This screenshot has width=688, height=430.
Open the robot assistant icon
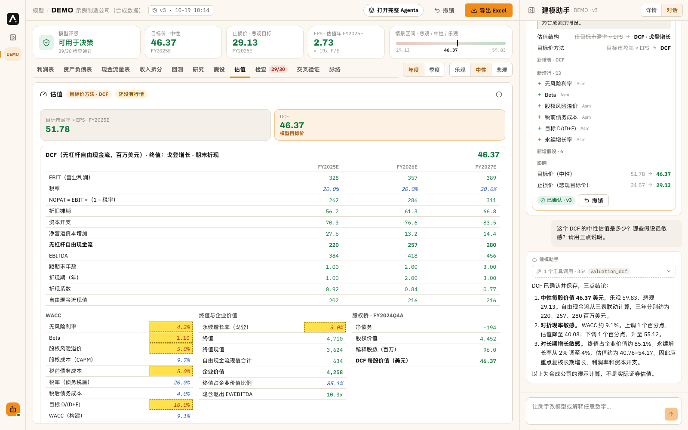[x=13, y=409]
